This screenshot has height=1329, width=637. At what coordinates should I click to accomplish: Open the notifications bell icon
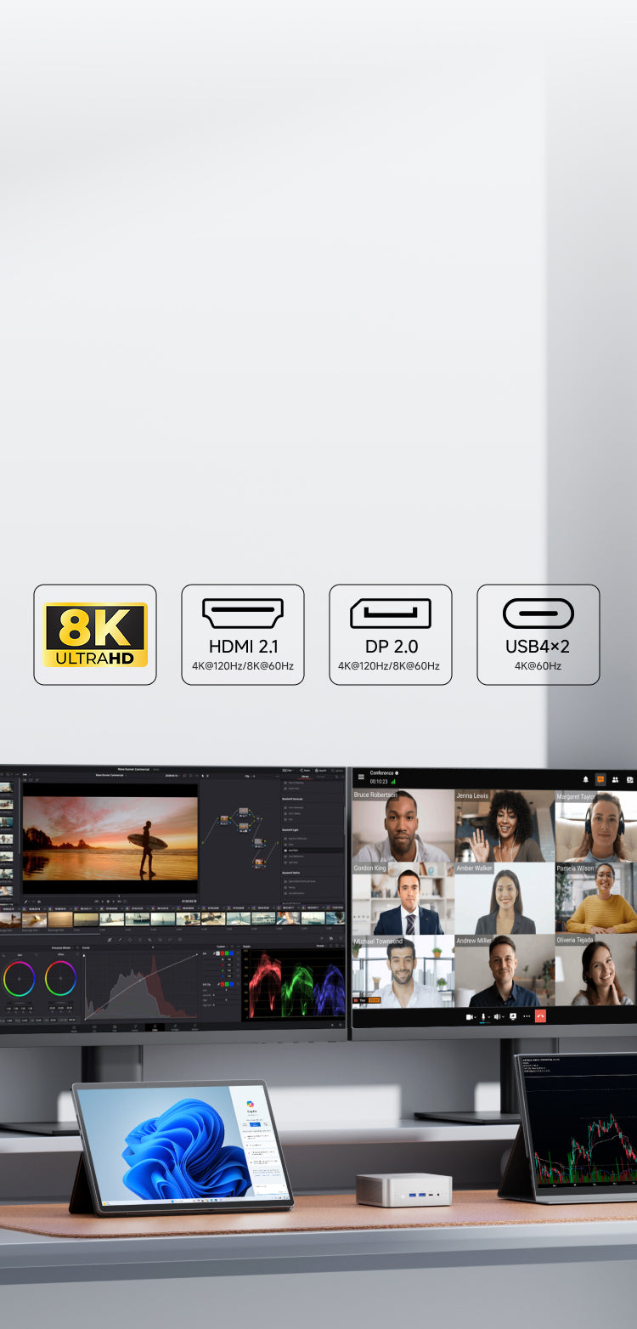[585, 779]
